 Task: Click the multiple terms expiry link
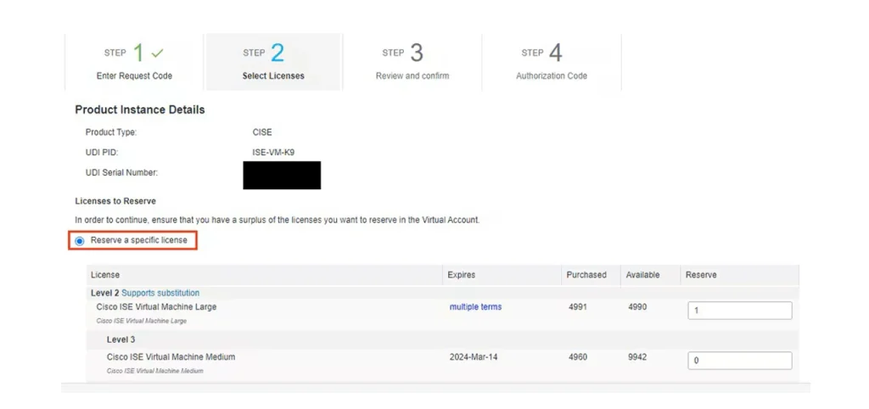475,307
